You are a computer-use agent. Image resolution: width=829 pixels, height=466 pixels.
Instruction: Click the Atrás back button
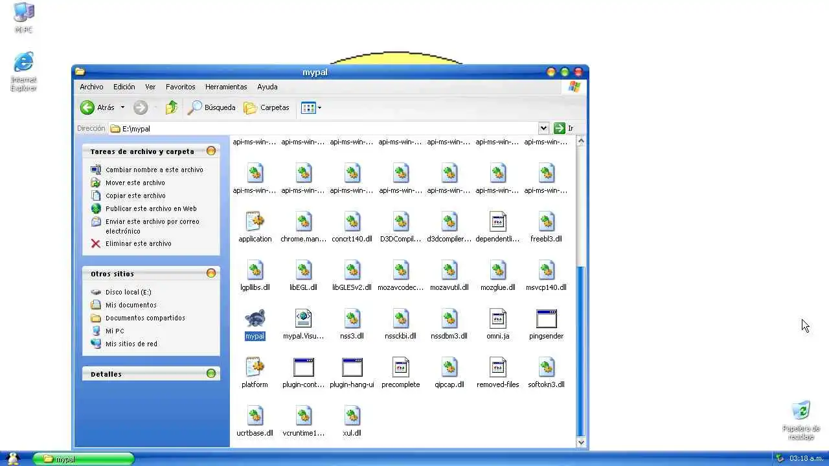click(97, 107)
